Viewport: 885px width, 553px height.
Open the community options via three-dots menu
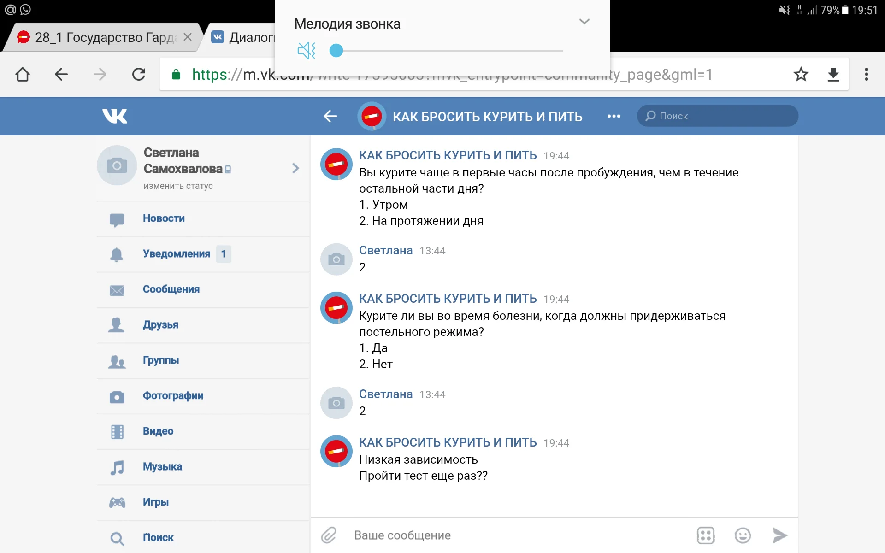pyautogui.click(x=614, y=116)
